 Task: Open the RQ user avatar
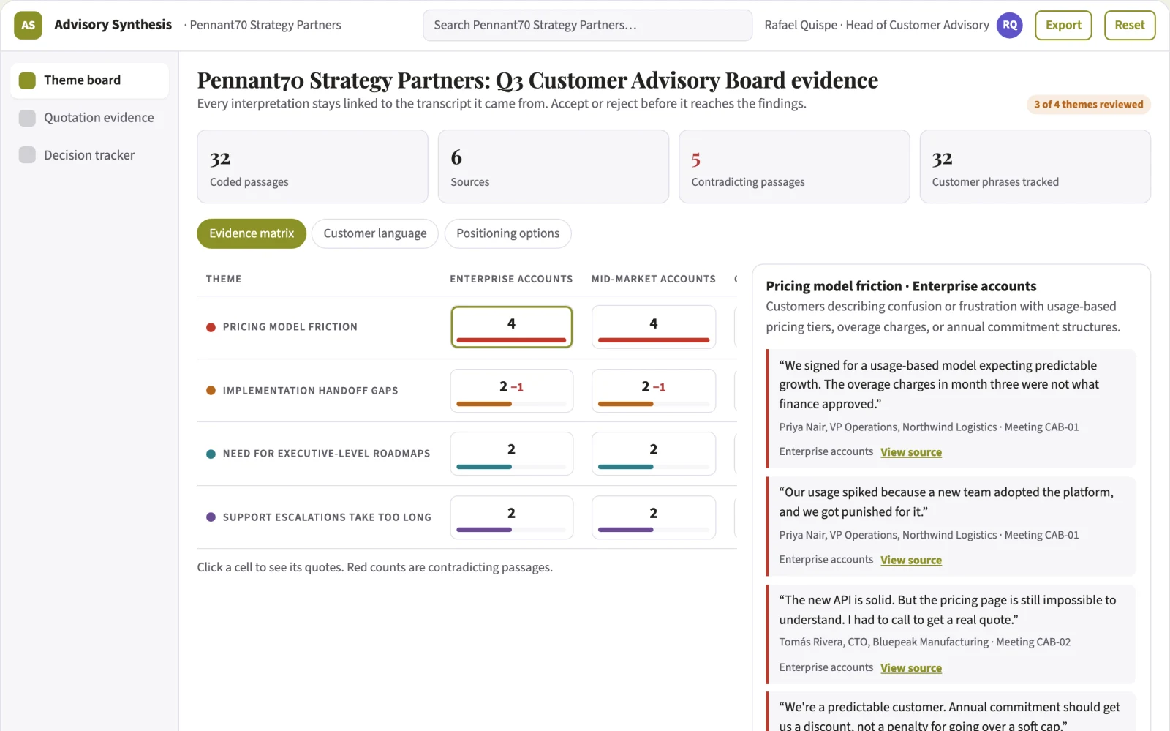pos(1010,25)
